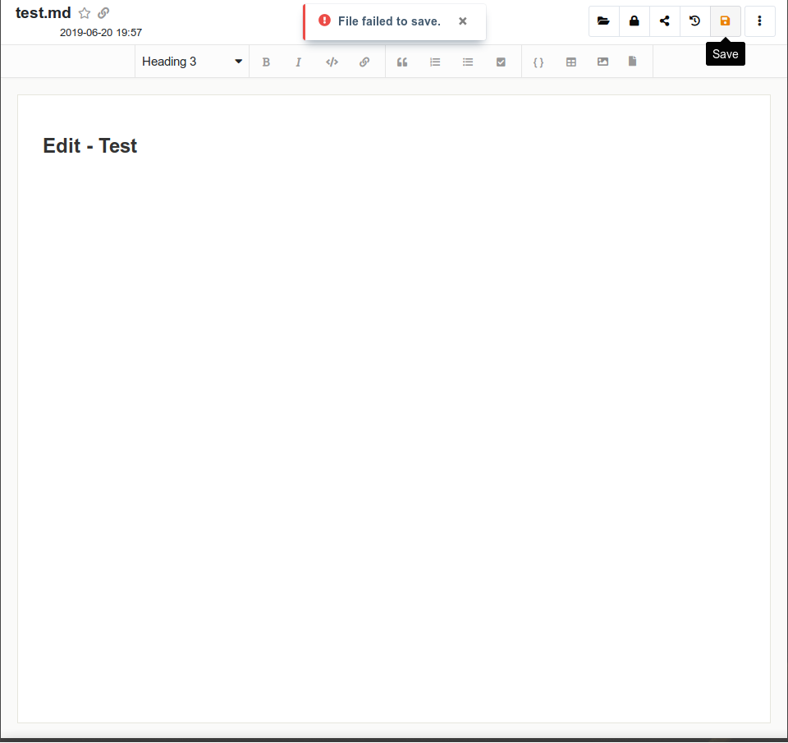Viewport: 788px width, 743px height.
Task: Insert an image
Action: pyautogui.click(x=603, y=62)
